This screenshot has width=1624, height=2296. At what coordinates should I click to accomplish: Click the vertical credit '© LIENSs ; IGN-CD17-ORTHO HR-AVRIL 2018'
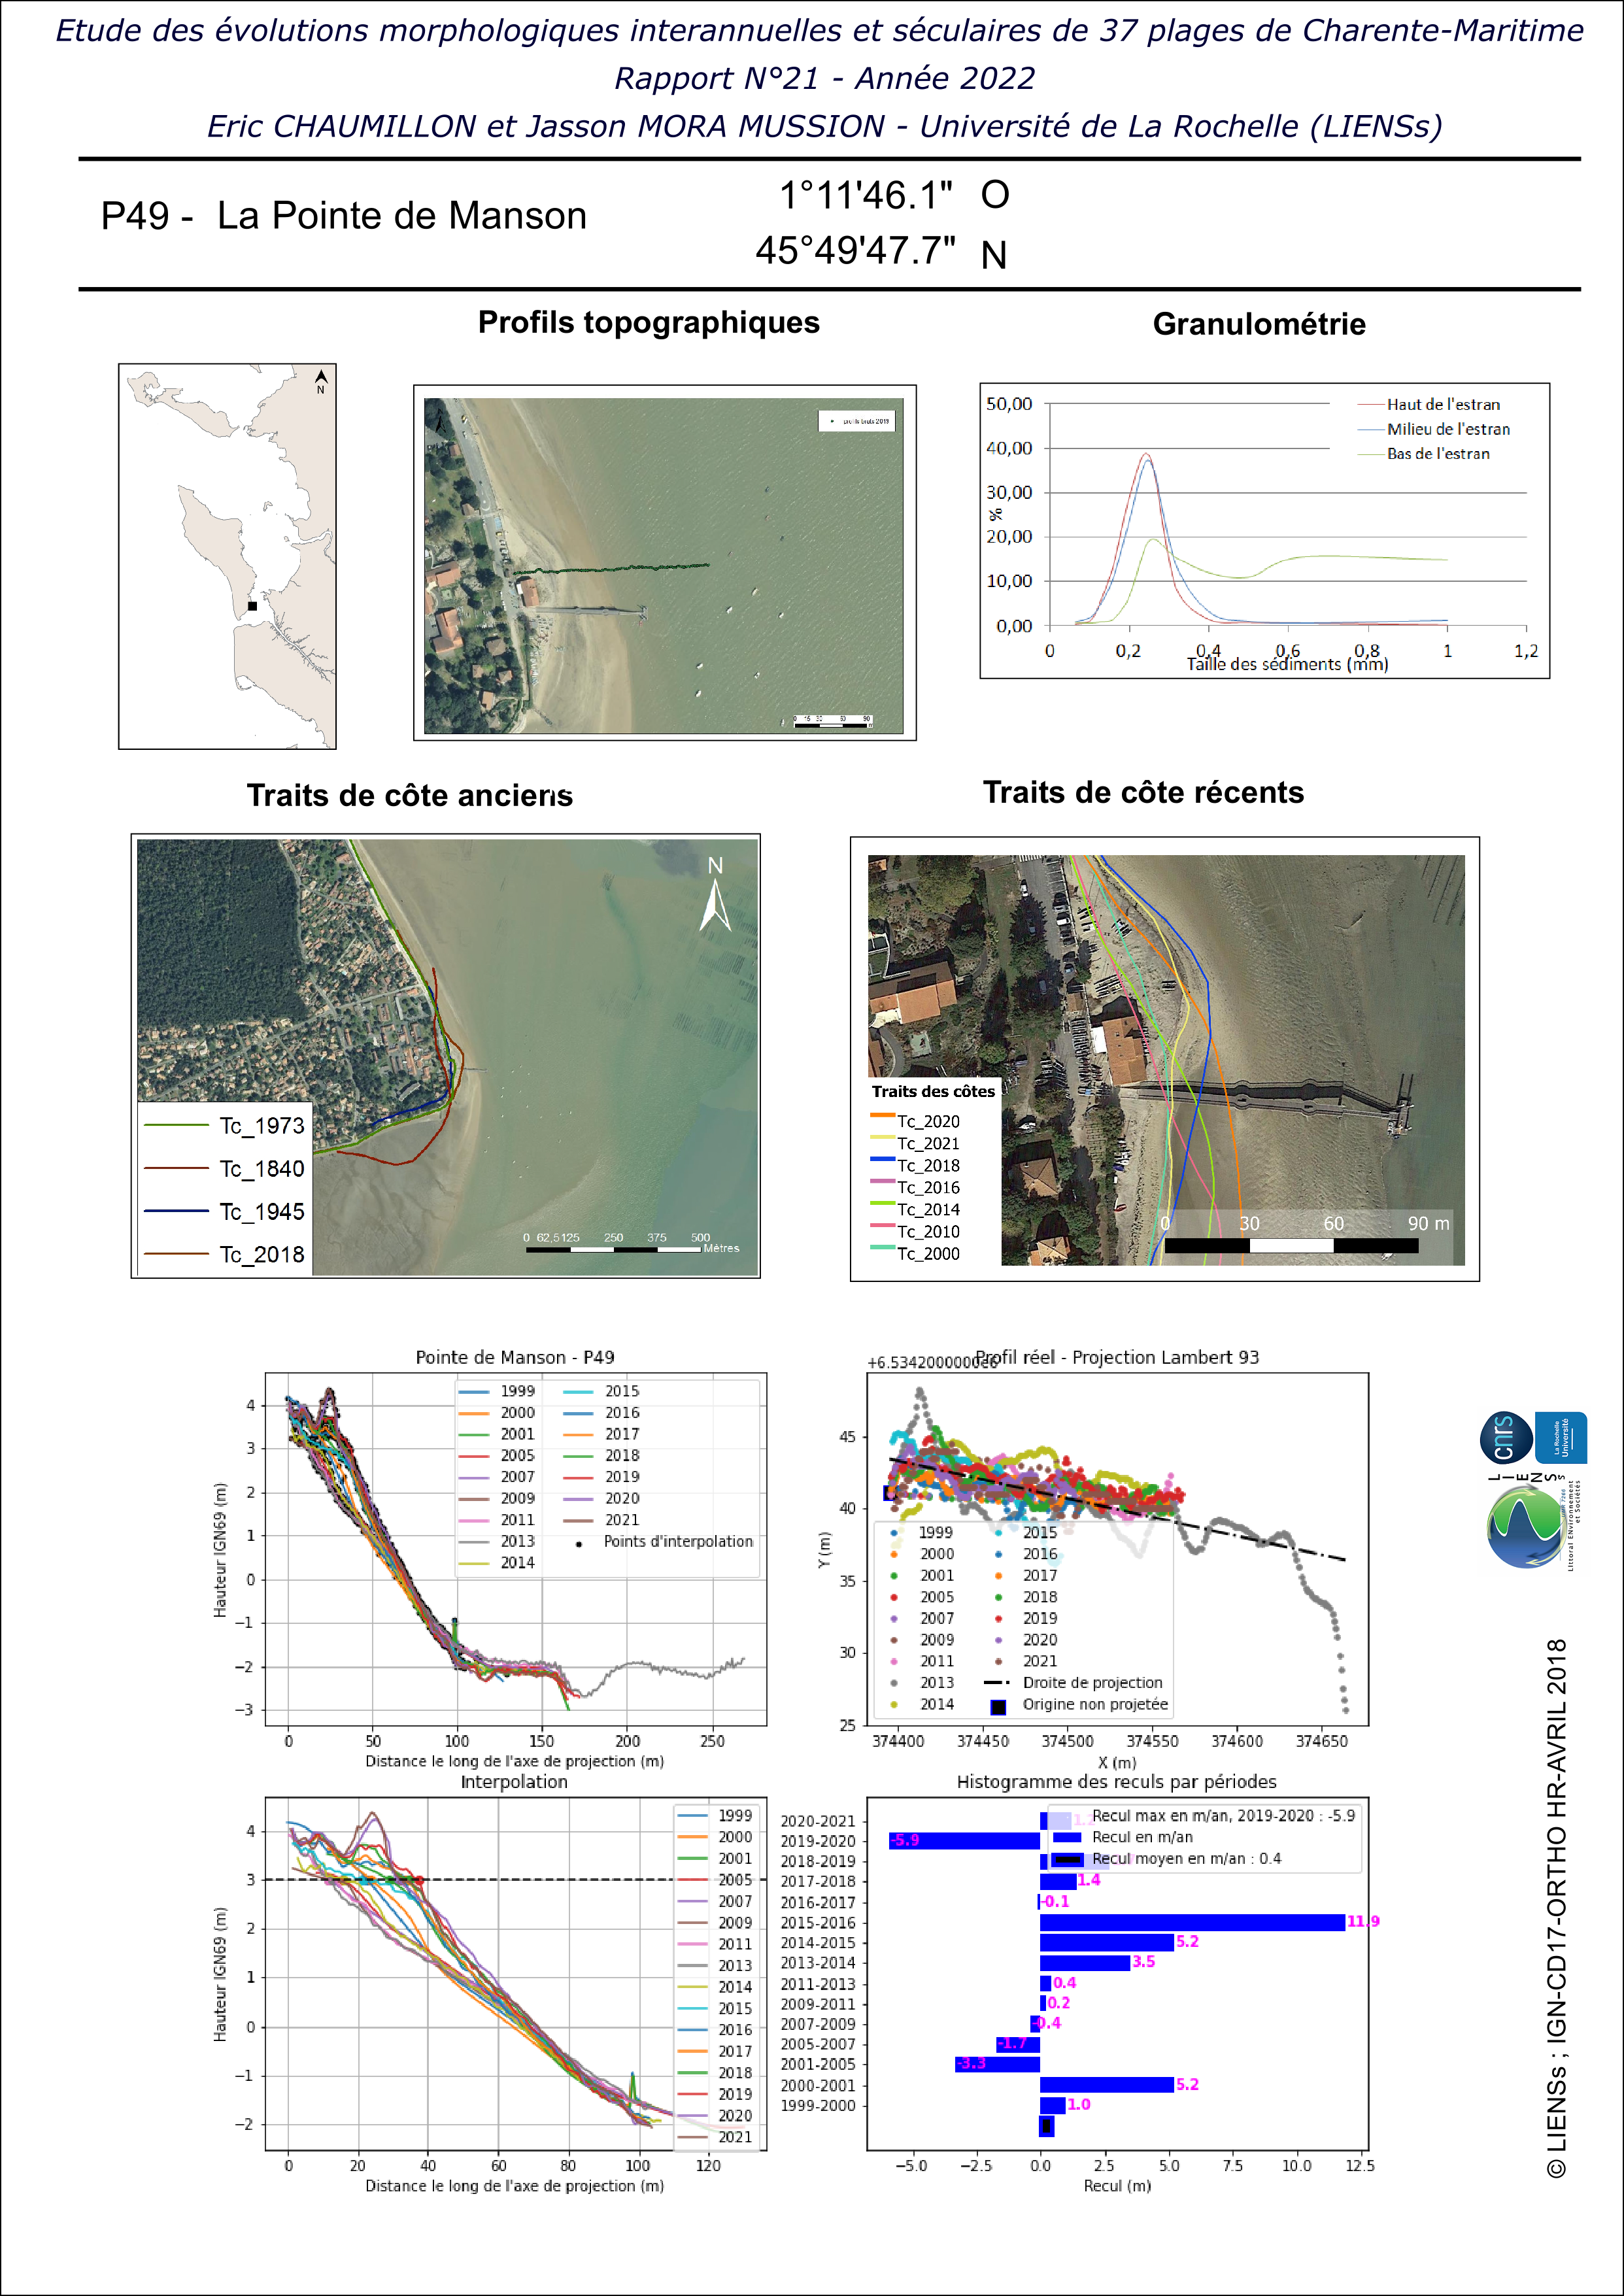point(1557,1908)
